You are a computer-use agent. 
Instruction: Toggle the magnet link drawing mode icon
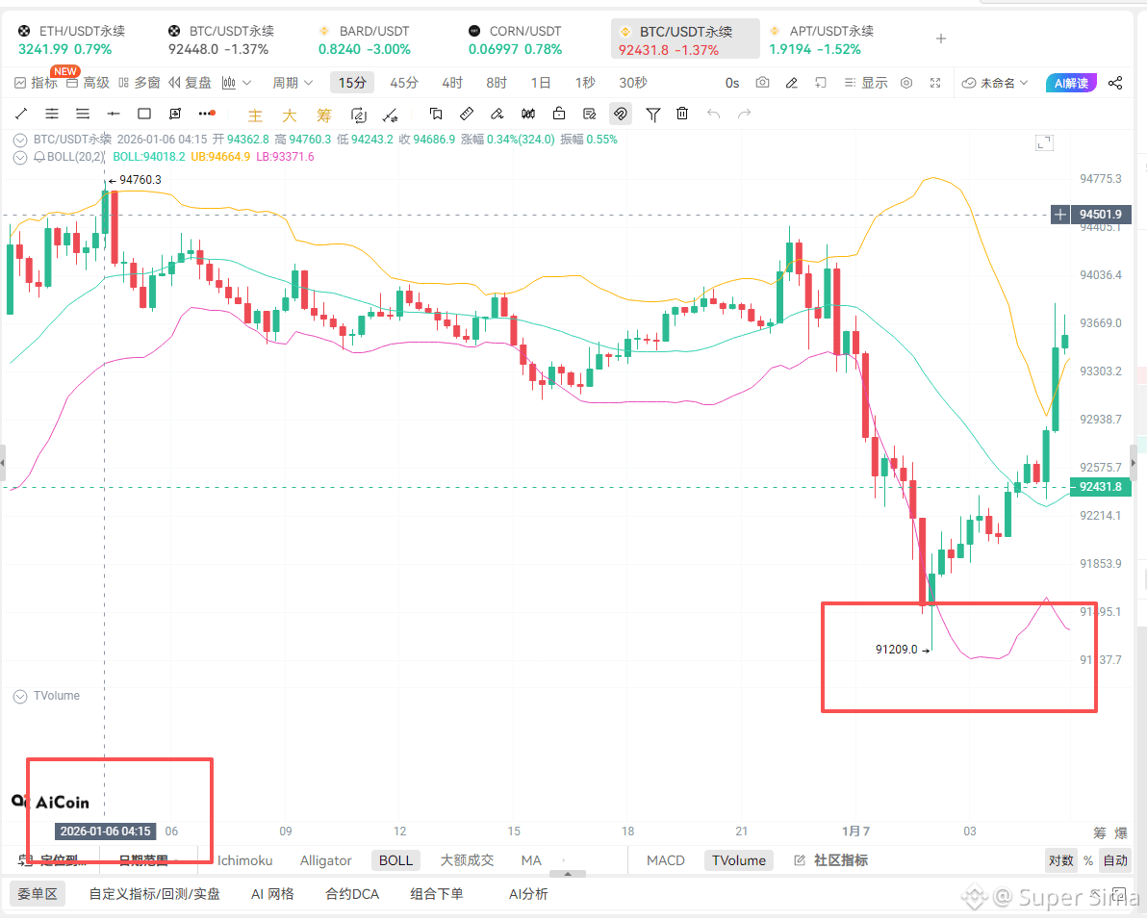pos(621,114)
